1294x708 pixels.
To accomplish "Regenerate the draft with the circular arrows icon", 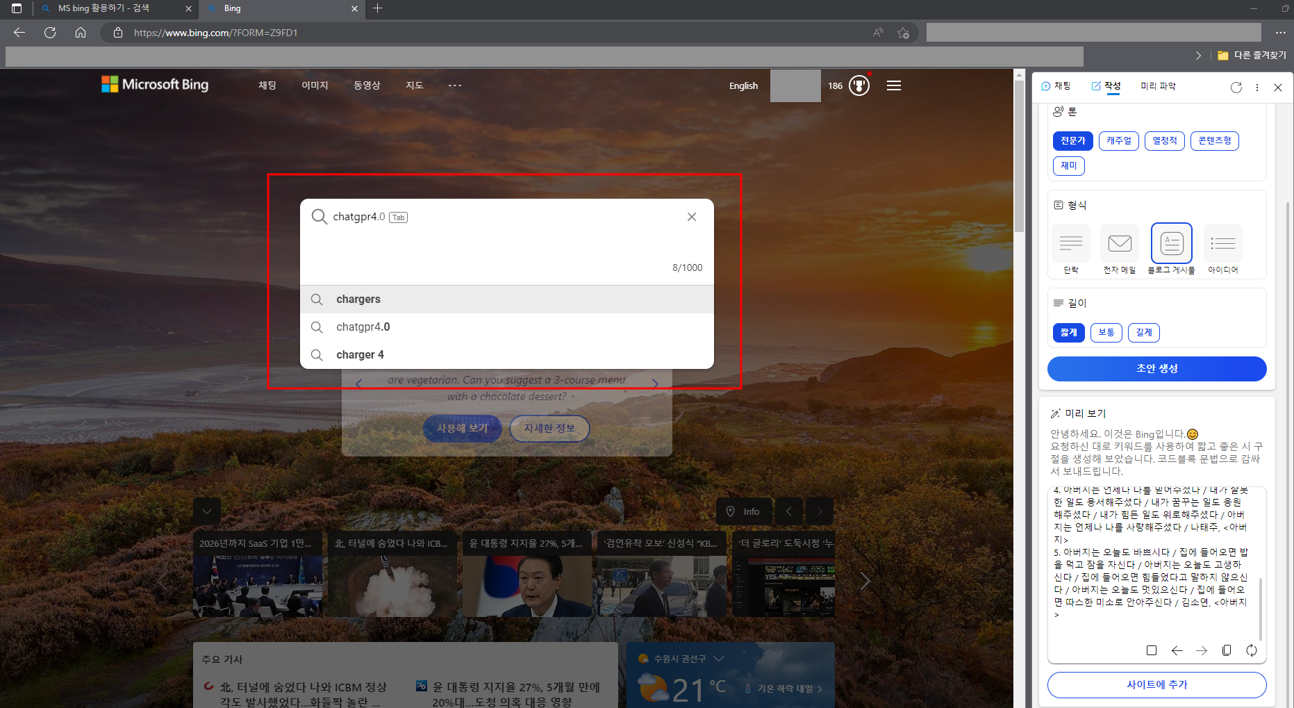I will click(1252, 650).
